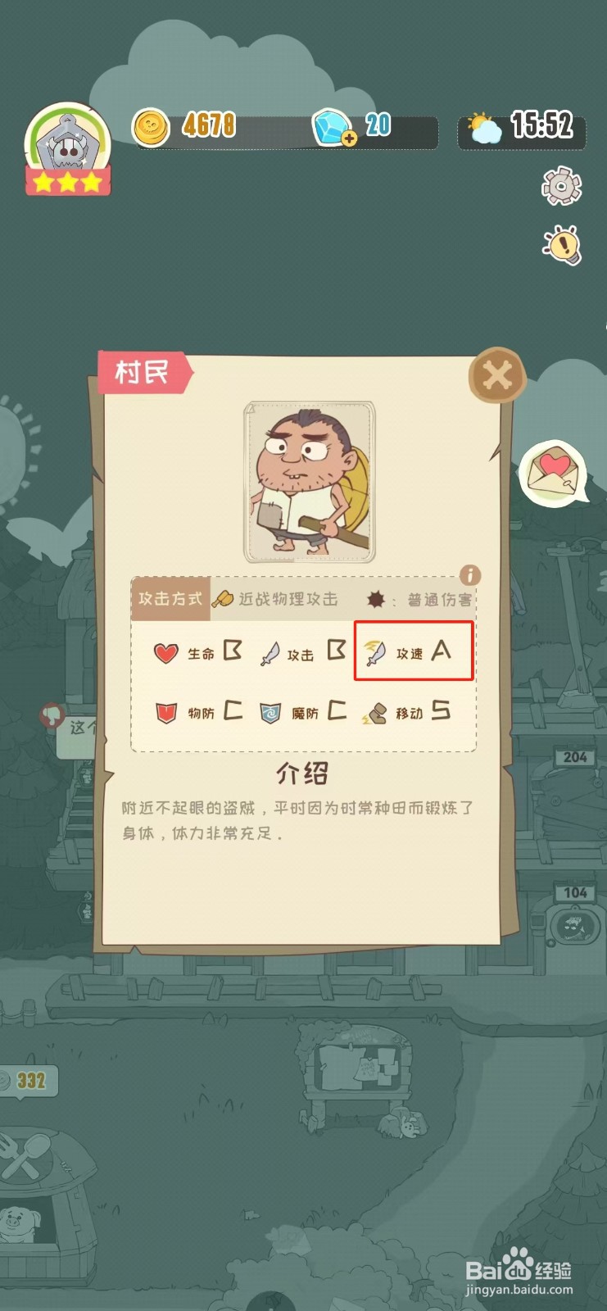Open the settings gear icon
607x1311 pixels.
[562, 186]
